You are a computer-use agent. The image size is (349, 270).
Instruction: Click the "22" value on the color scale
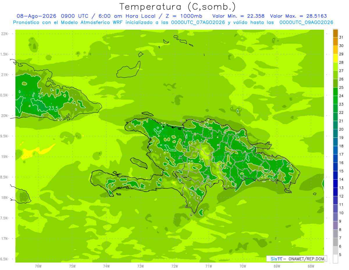point(341,112)
